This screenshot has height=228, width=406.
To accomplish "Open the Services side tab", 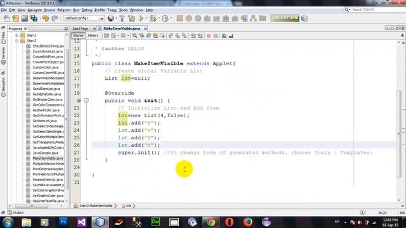I will click(x=3, y=56).
